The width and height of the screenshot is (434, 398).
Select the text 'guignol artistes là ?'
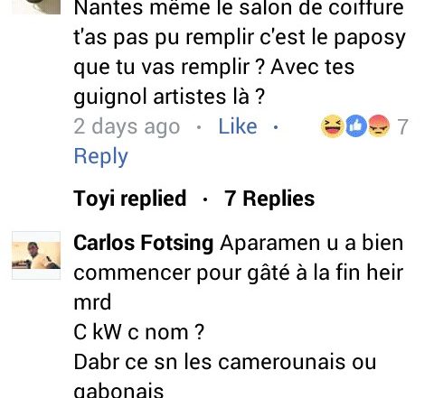coord(169,97)
